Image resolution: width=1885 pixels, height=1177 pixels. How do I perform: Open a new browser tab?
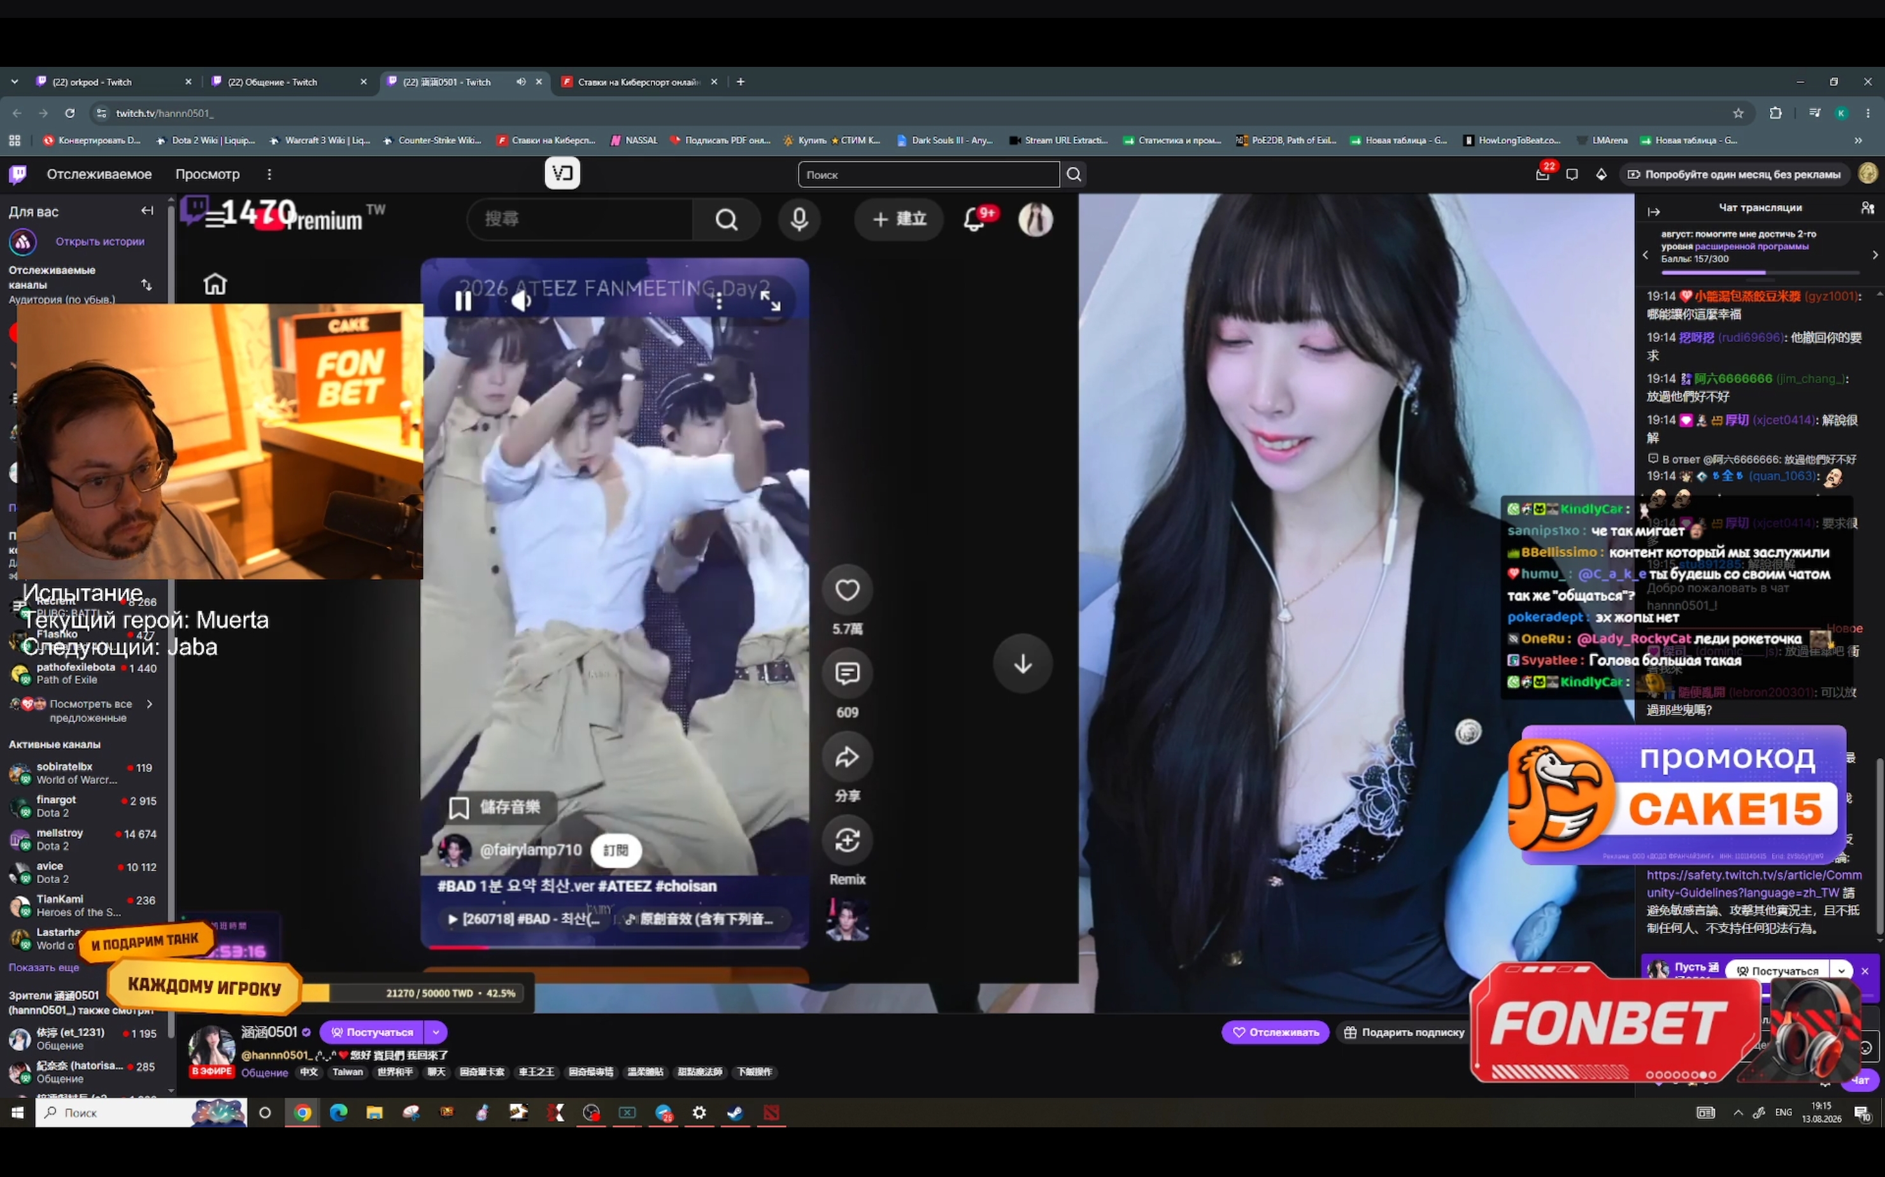(740, 82)
